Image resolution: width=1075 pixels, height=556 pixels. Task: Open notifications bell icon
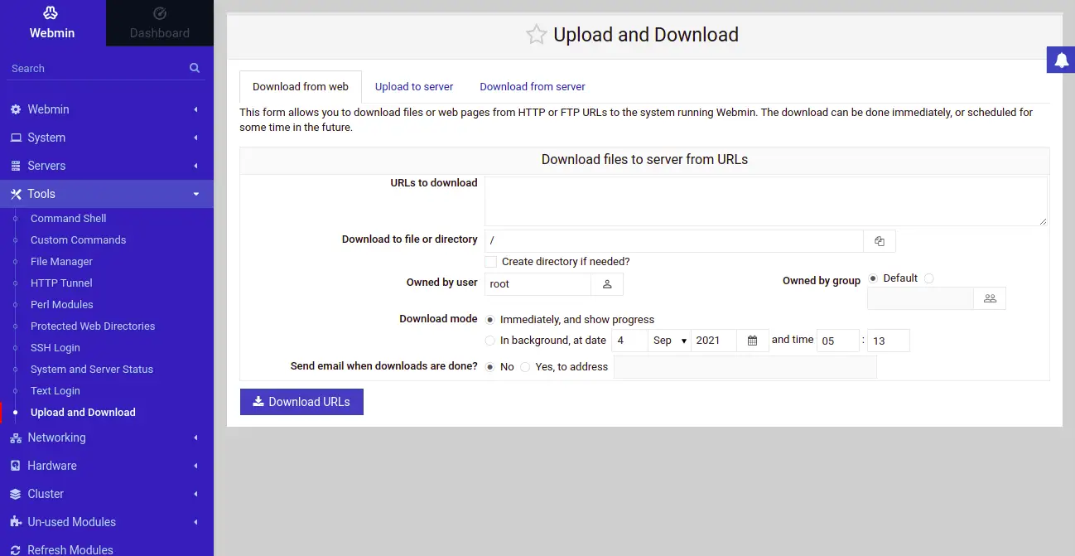tap(1061, 60)
